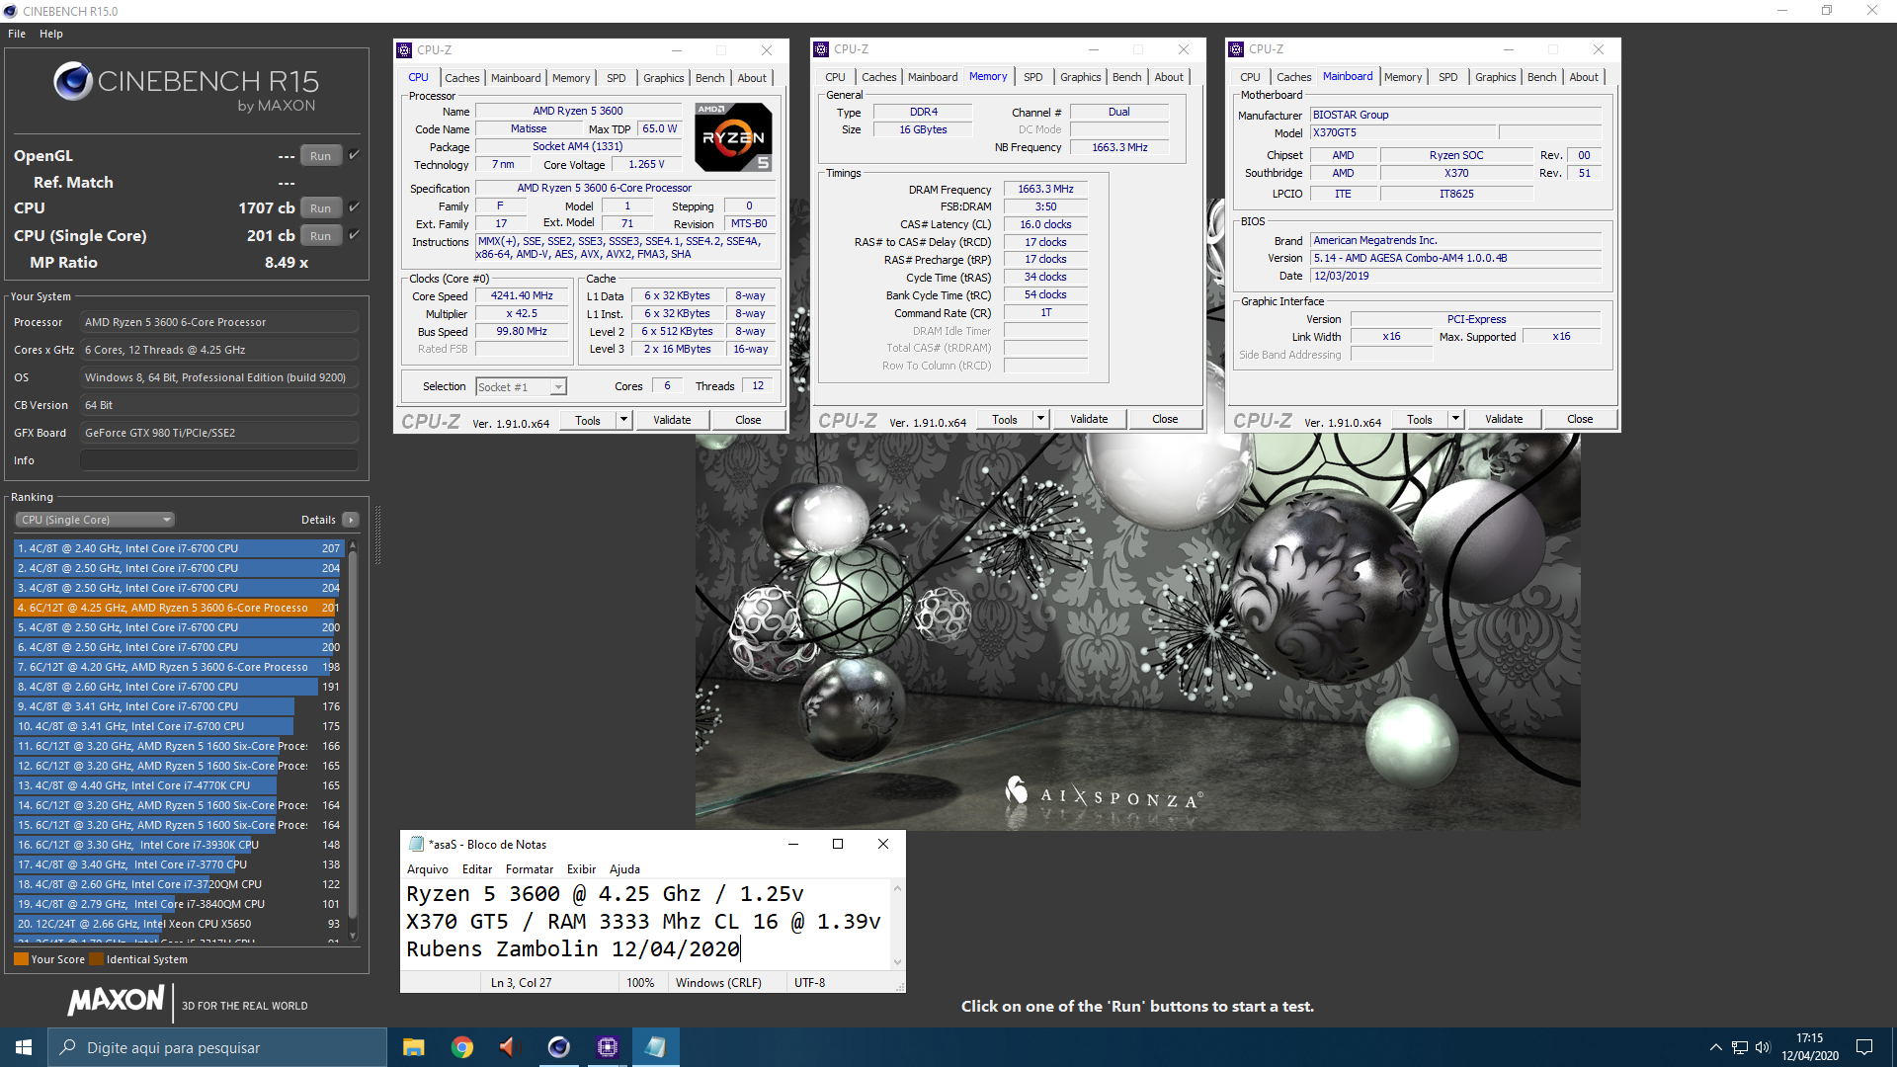Switch to CPU-Z taskbar icon
1897x1067 pixels.
click(607, 1047)
